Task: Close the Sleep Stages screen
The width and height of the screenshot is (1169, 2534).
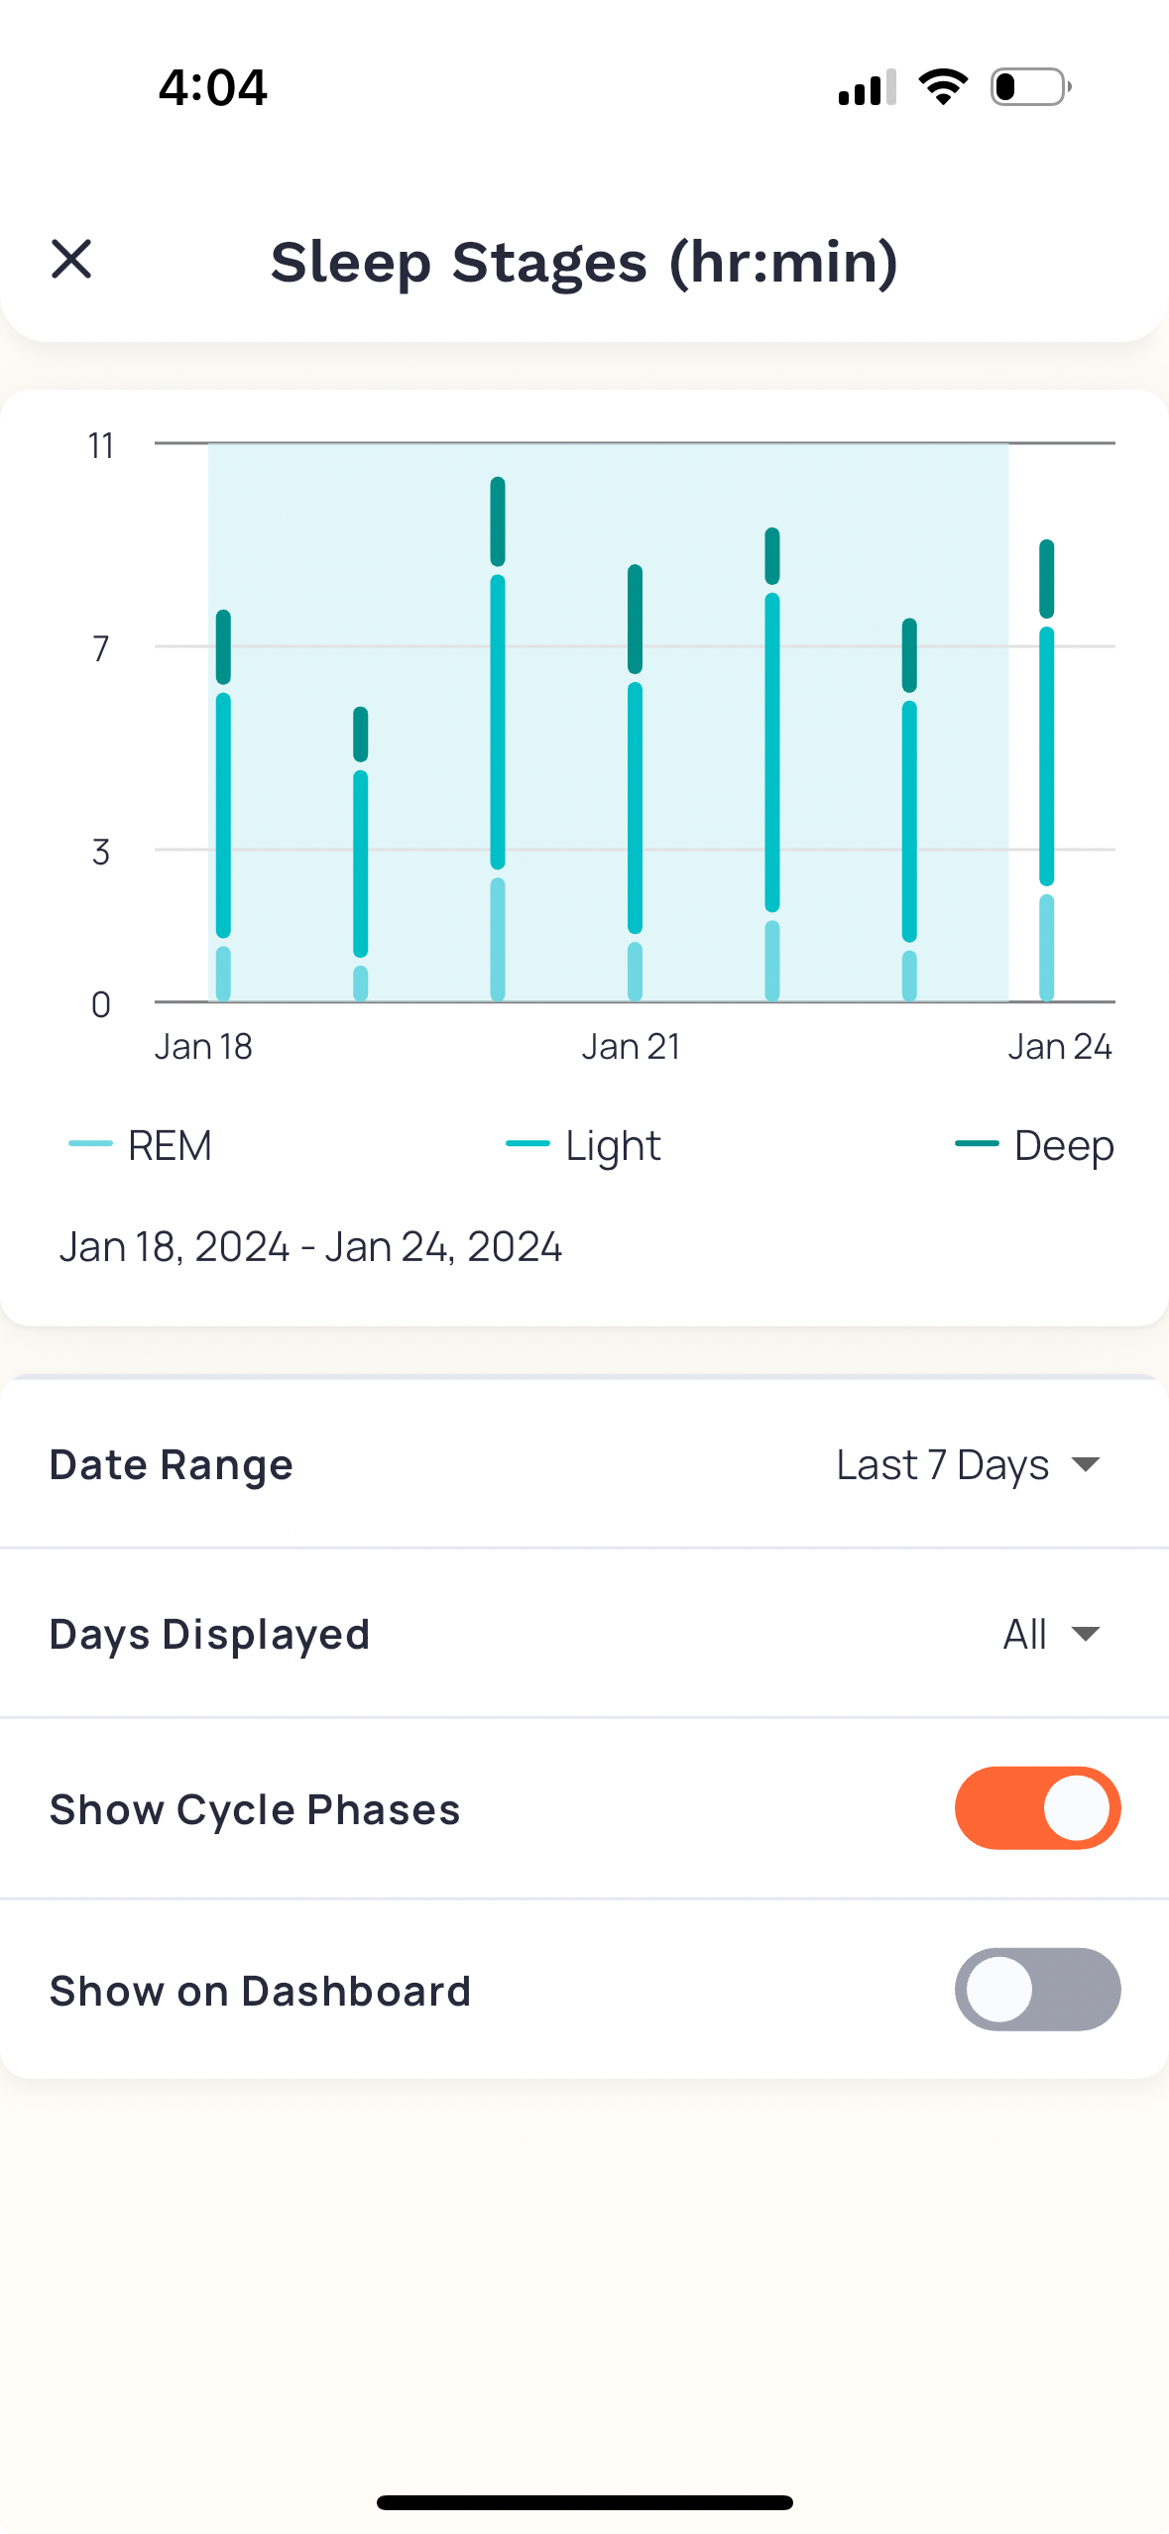Action: coord(71,260)
